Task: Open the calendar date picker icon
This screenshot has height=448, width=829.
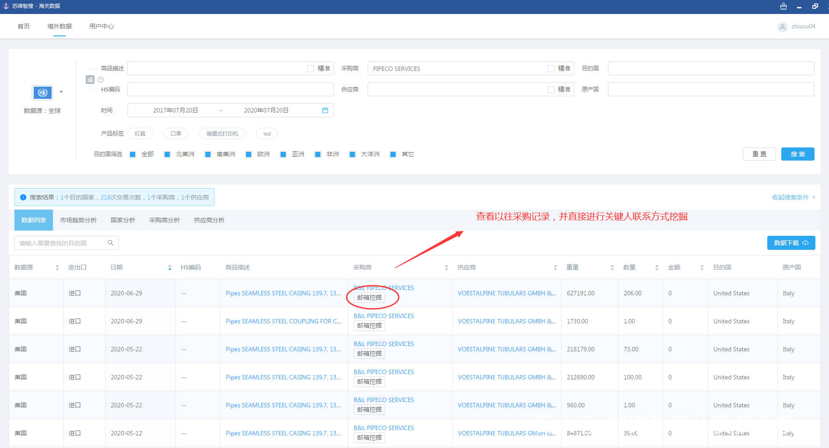Action: click(325, 110)
